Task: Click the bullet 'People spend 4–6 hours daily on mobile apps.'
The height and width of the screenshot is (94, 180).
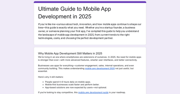Action: 68,82
